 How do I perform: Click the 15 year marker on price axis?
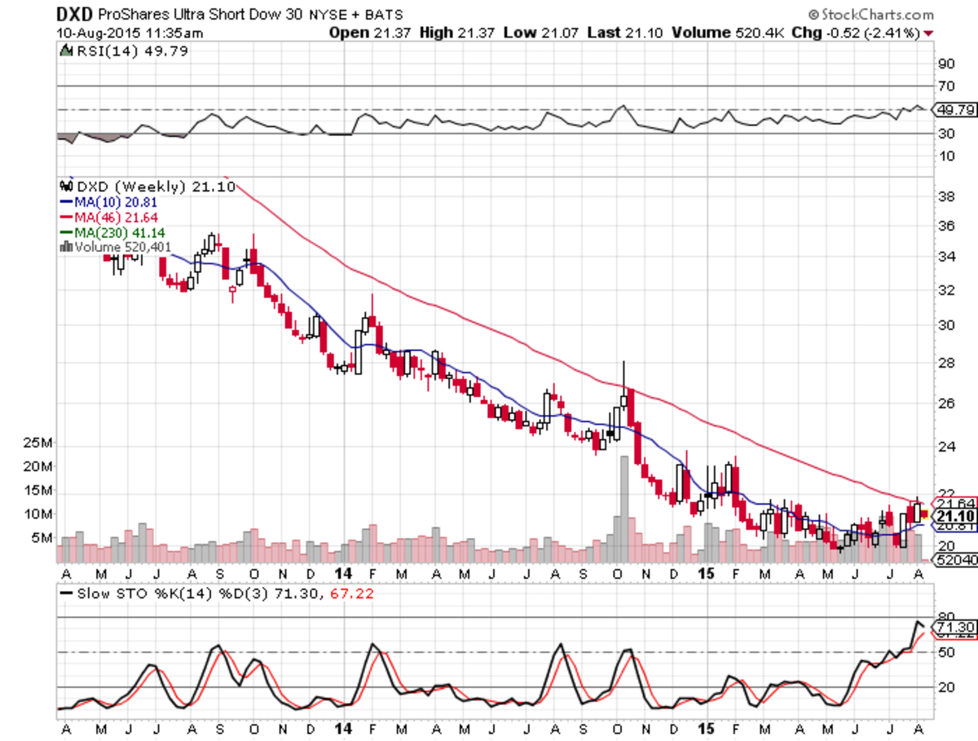tap(707, 574)
